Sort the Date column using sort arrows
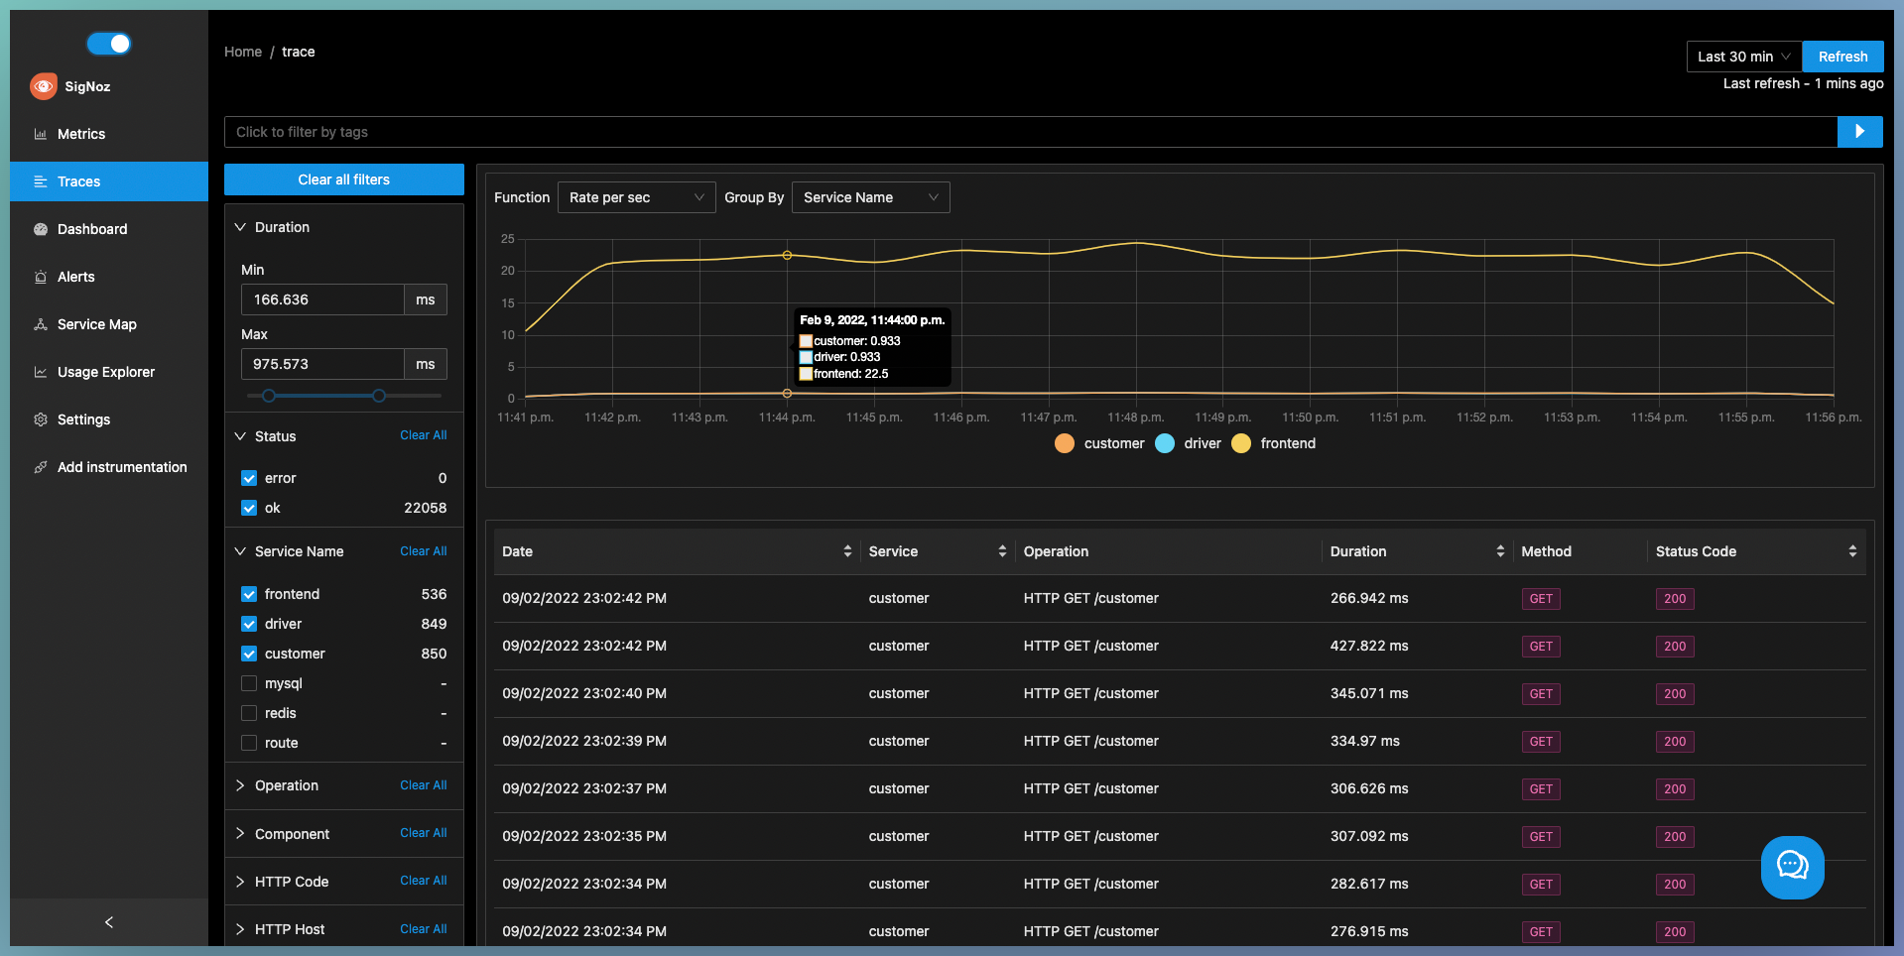1904x956 pixels. tap(847, 551)
